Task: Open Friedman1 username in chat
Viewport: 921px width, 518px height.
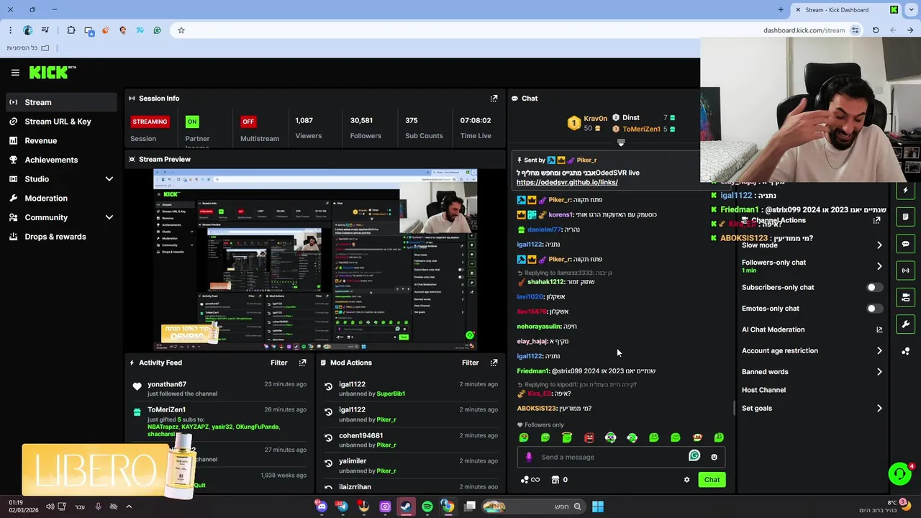Action: (x=533, y=371)
